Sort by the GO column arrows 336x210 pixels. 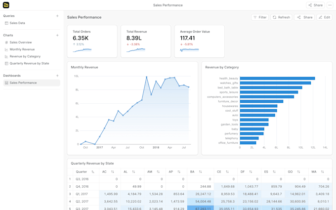(298, 172)
